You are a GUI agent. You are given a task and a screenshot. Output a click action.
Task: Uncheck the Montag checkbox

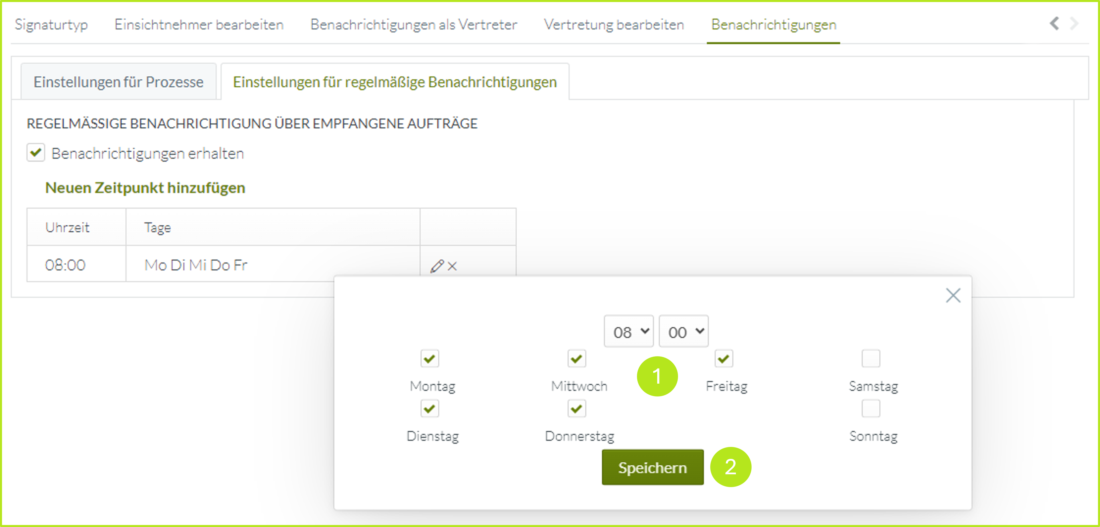point(430,359)
